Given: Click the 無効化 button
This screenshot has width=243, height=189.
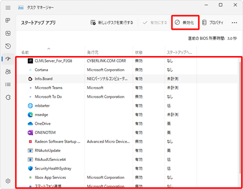Looking at the screenshot, I should tap(184, 22).
